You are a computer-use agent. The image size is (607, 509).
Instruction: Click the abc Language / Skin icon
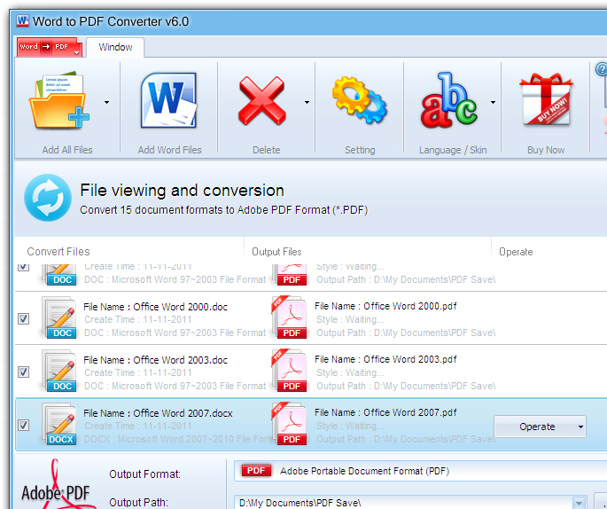pos(449,100)
